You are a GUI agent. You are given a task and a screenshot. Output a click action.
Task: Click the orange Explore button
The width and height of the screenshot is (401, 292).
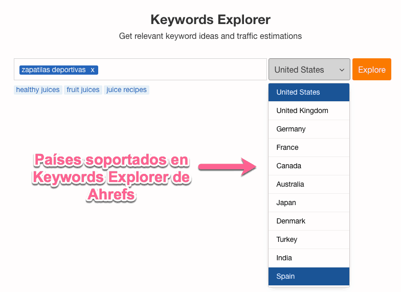coord(371,70)
